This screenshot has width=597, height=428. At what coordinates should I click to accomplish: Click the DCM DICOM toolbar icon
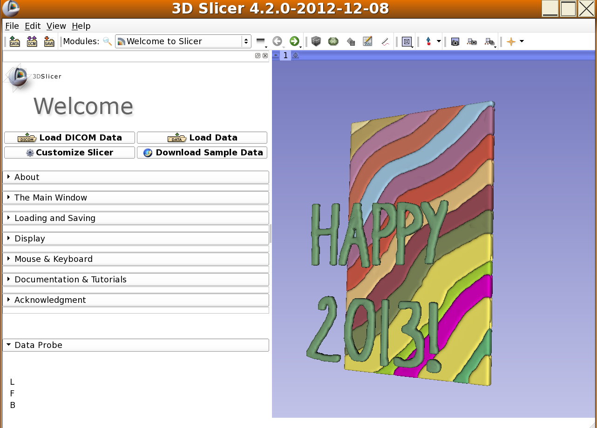[32, 41]
